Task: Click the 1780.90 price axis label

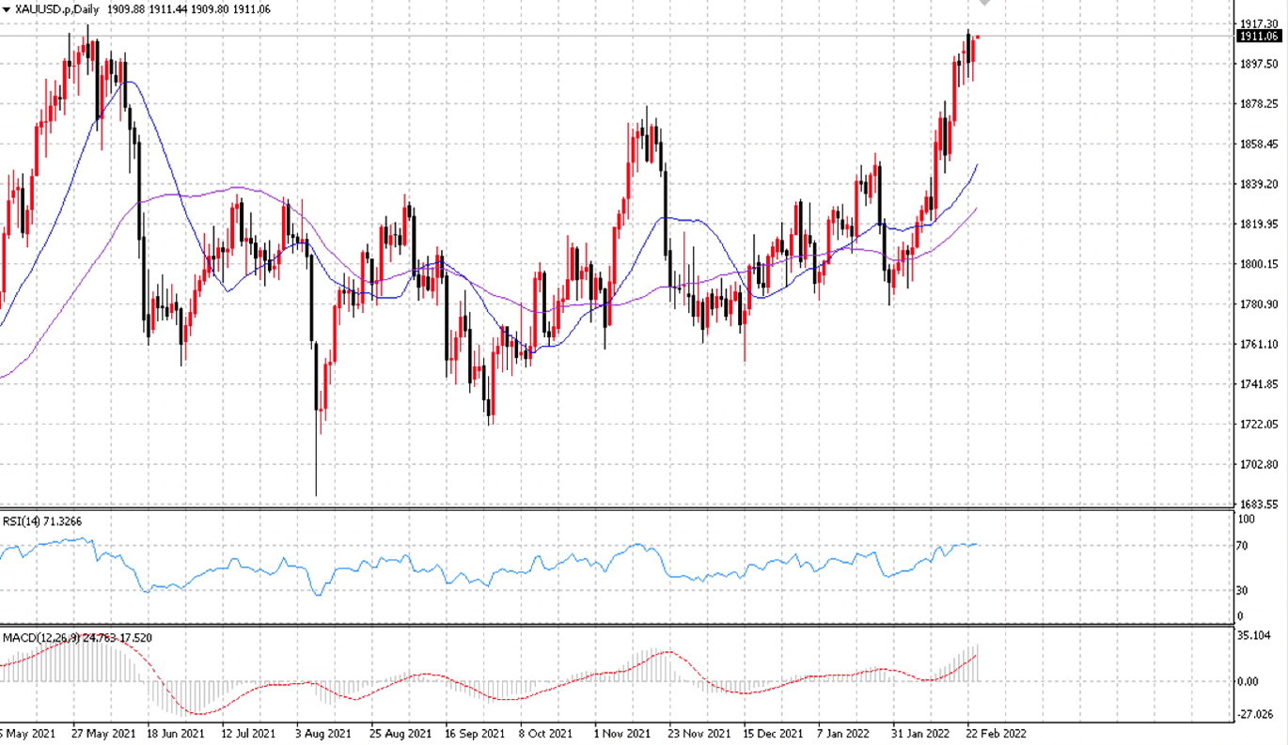Action: (1258, 304)
